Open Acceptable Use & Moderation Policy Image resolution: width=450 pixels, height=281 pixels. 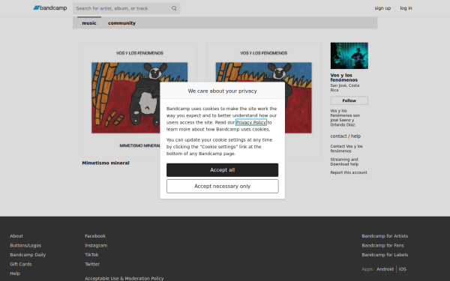[124, 279]
